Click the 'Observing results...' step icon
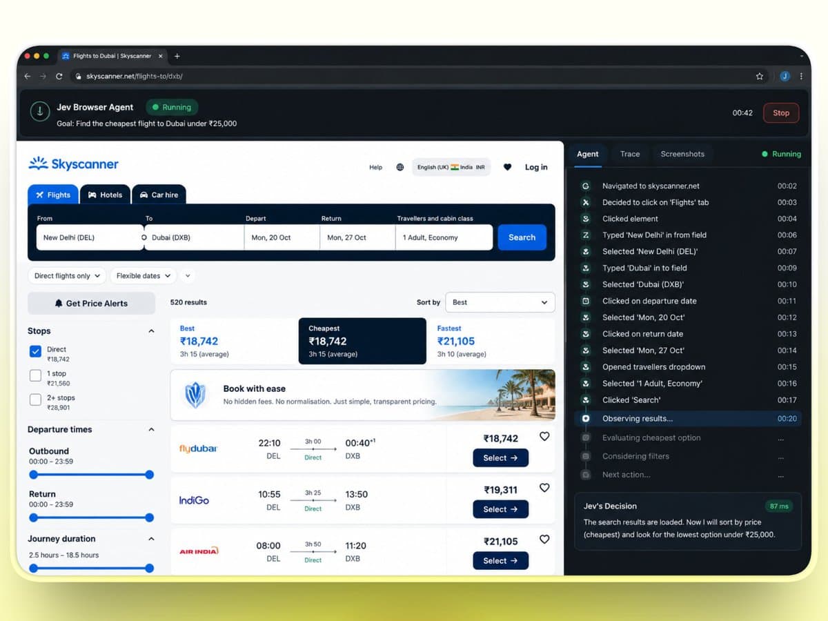Image resolution: width=828 pixels, height=621 pixels. coord(586,419)
